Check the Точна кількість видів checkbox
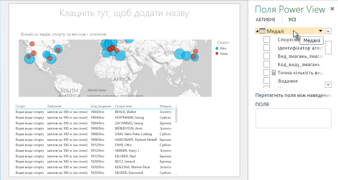 coord(267,73)
